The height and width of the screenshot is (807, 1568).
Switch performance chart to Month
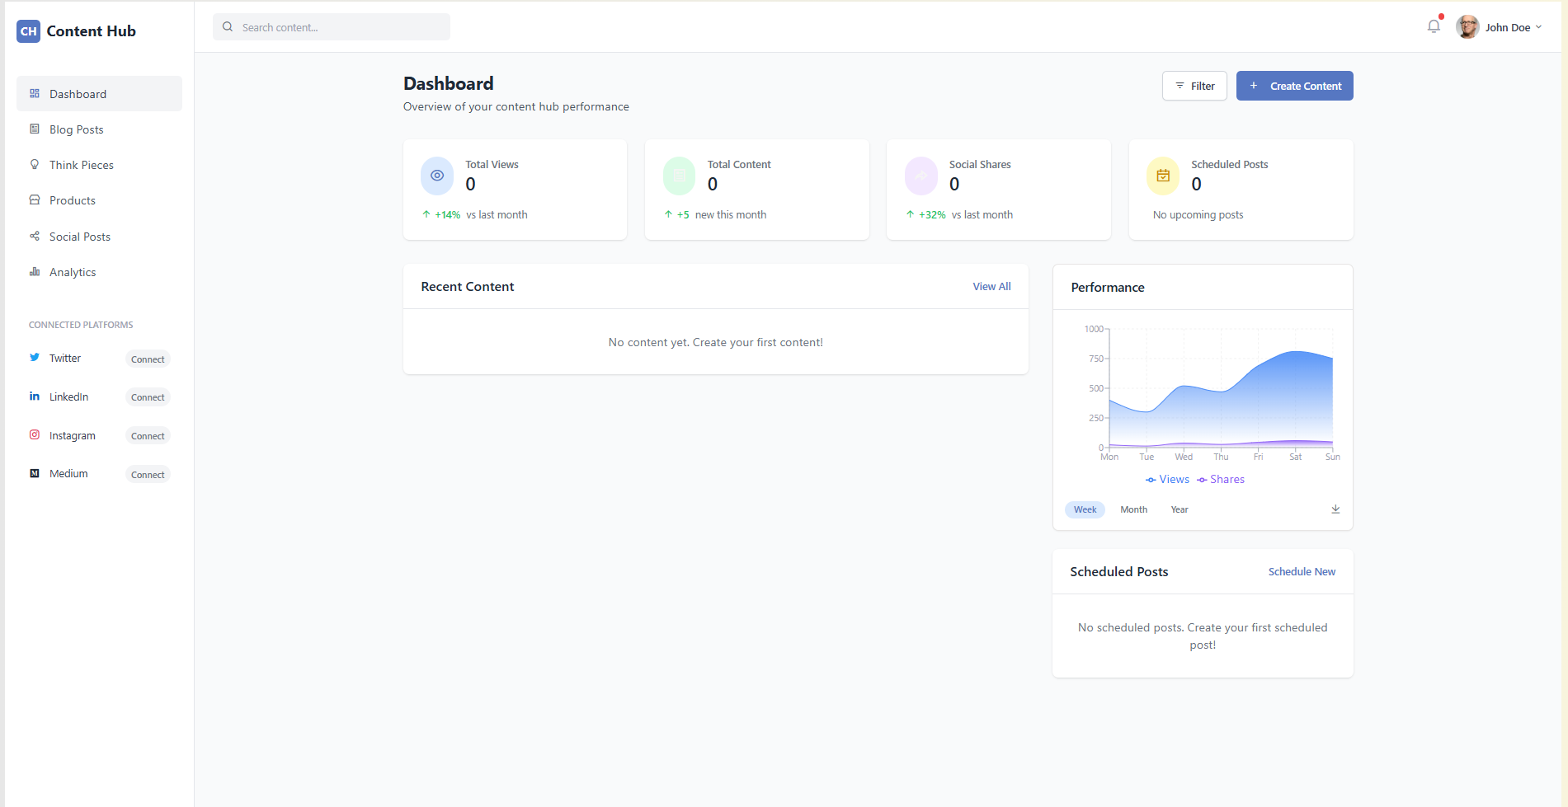[1133, 509]
